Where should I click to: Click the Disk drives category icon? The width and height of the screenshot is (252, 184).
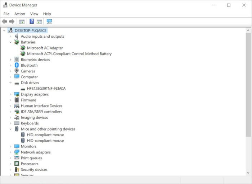(17, 83)
